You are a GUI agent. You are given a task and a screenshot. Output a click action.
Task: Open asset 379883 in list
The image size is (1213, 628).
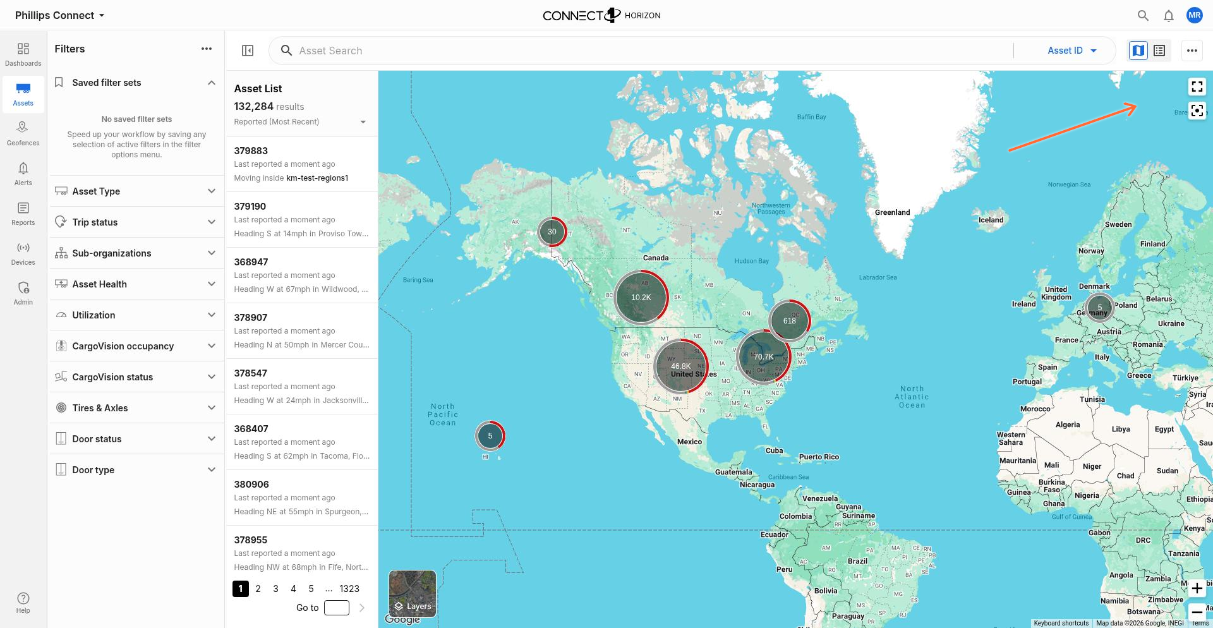[302, 164]
